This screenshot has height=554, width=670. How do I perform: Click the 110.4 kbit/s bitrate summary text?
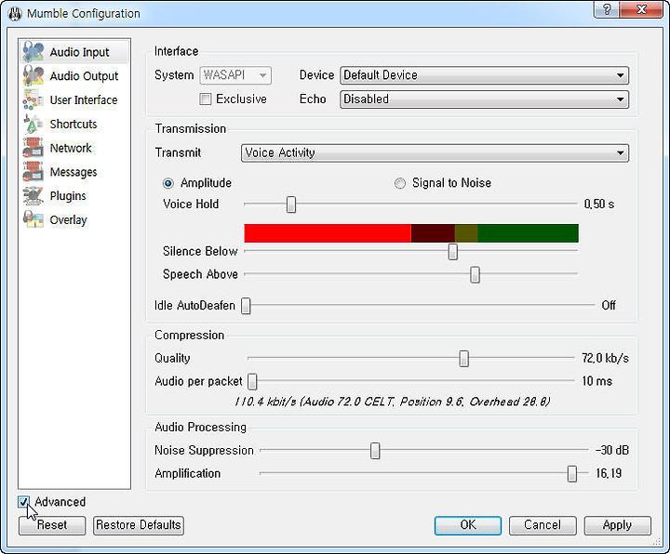393,402
